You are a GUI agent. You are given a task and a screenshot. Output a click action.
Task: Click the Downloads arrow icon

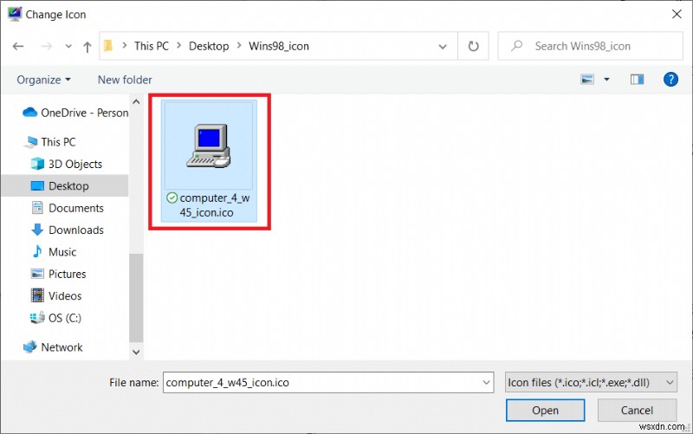pyautogui.click(x=37, y=230)
